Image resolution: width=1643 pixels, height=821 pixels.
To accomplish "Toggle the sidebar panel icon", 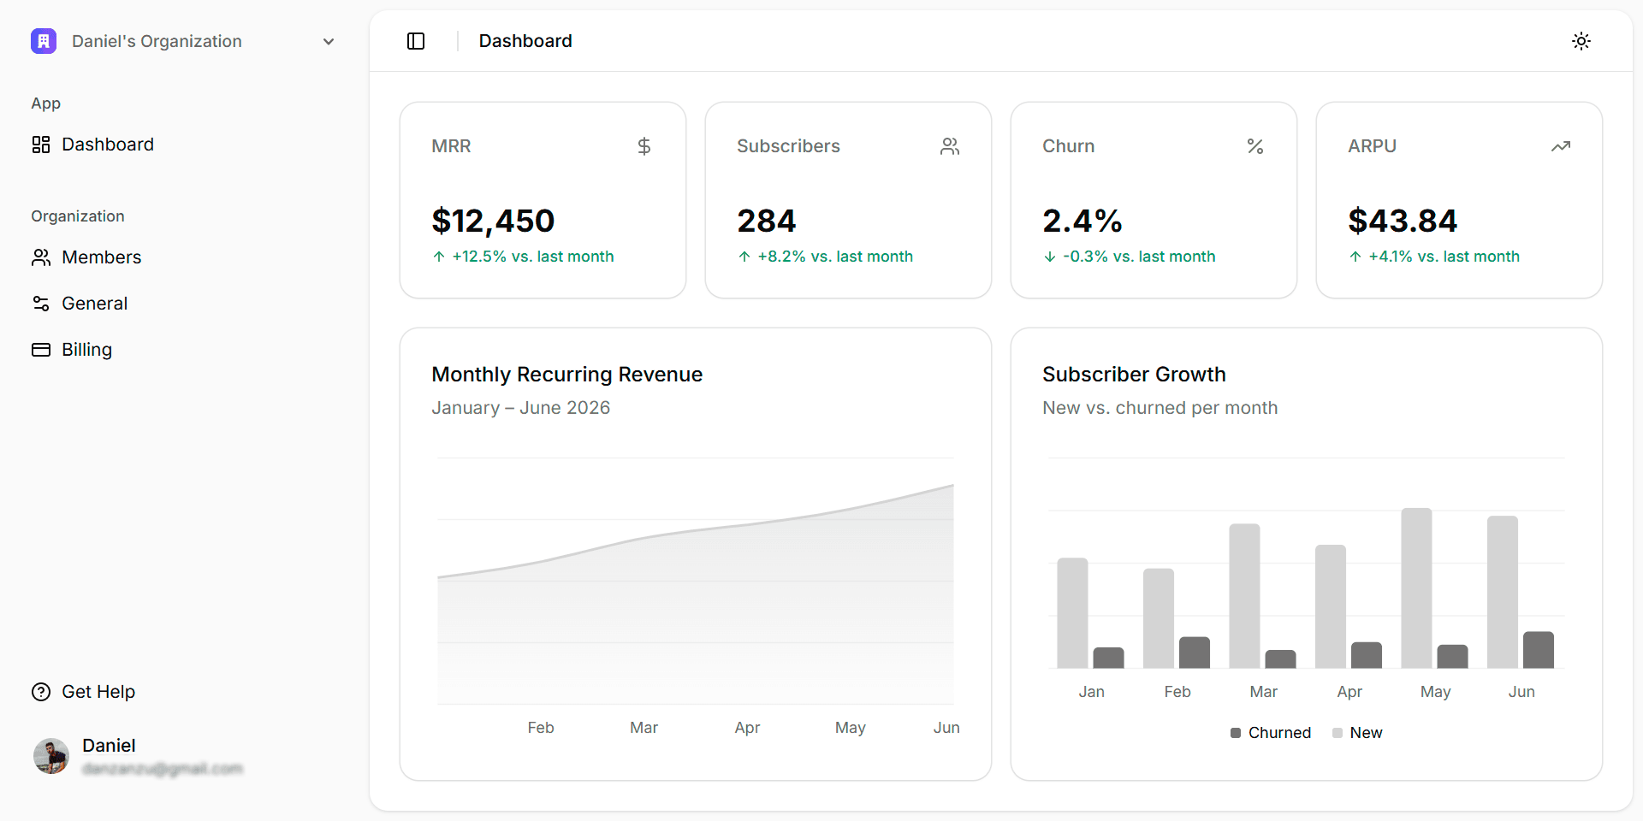I will [x=416, y=41].
